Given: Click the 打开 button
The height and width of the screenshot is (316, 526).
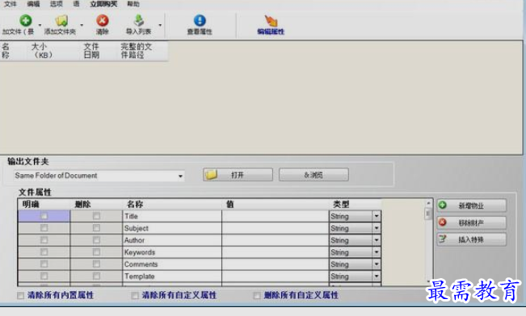Looking at the screenshot, I should click(x=238, y=174).
